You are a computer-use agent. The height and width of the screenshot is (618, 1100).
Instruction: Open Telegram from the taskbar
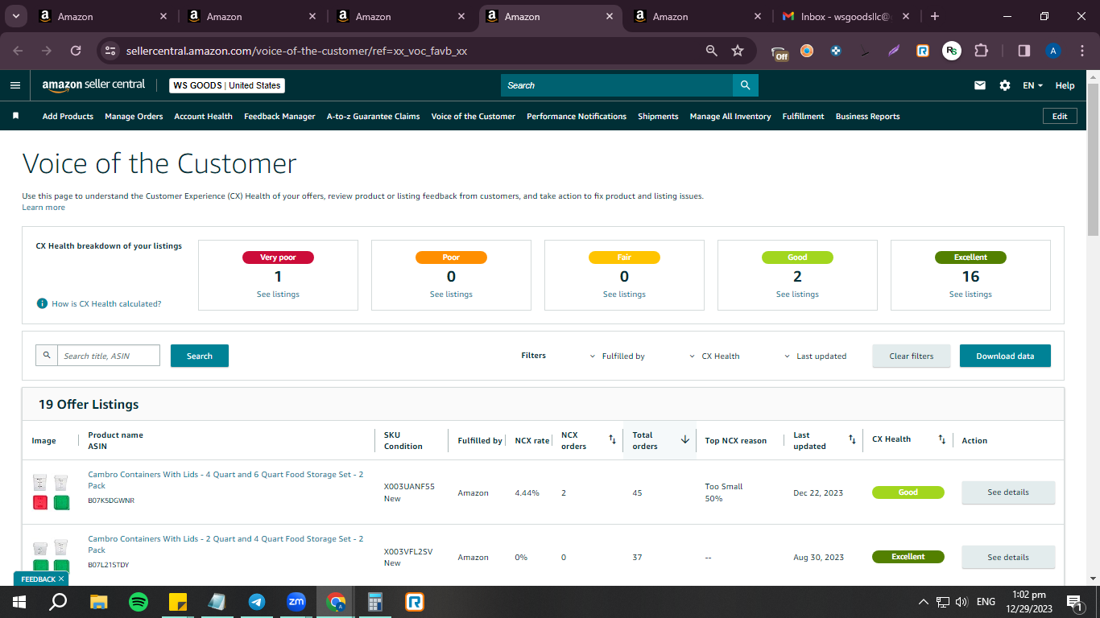pos(257,602)
